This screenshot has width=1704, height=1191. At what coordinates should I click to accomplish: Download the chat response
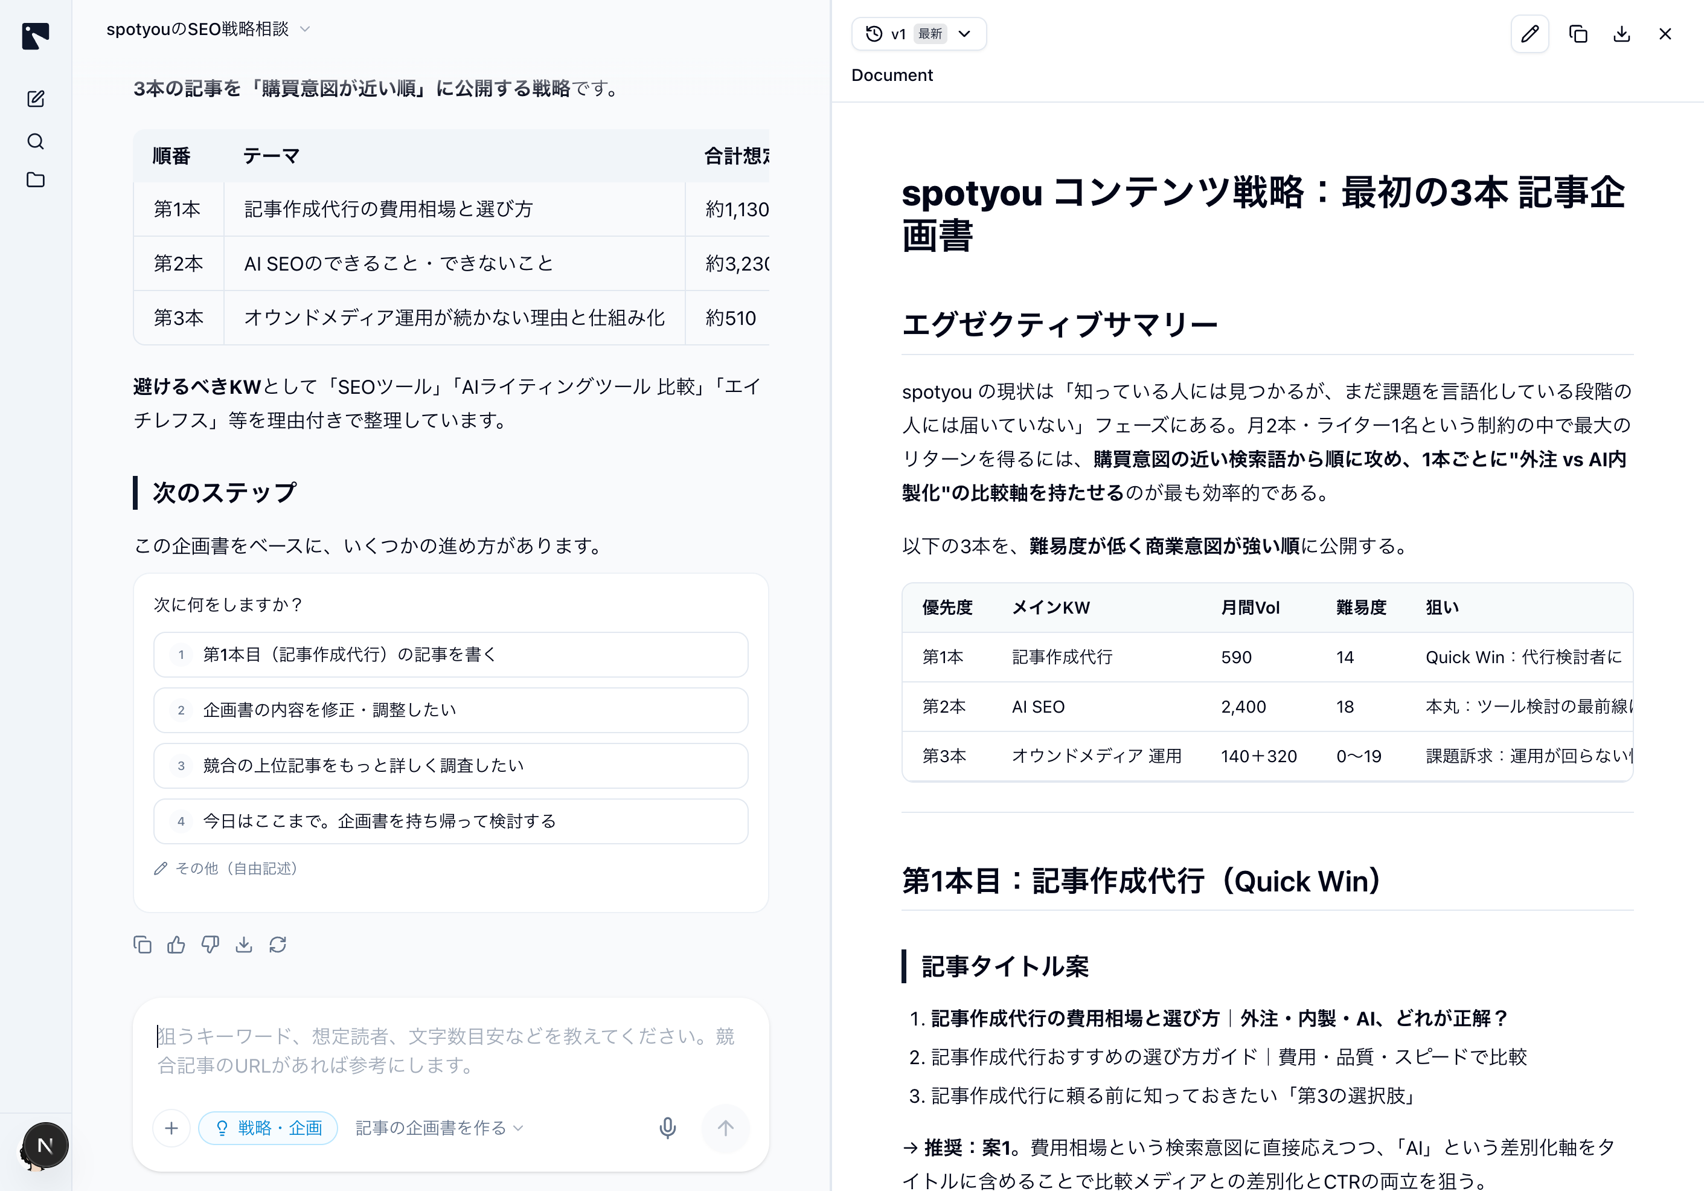pyautogui.click(x=243, y=945)
